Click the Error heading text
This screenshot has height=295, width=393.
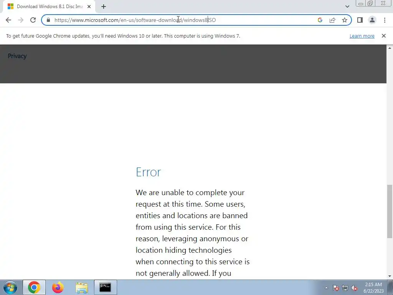tap(149, 172)
